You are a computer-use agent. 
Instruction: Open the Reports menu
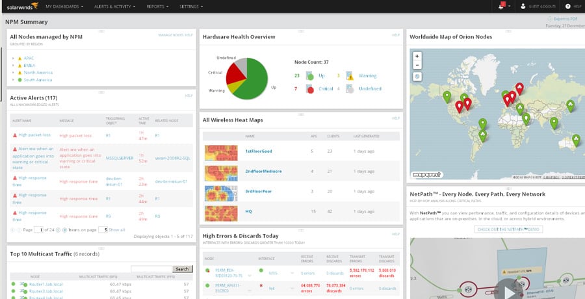(x=157, y=6)
